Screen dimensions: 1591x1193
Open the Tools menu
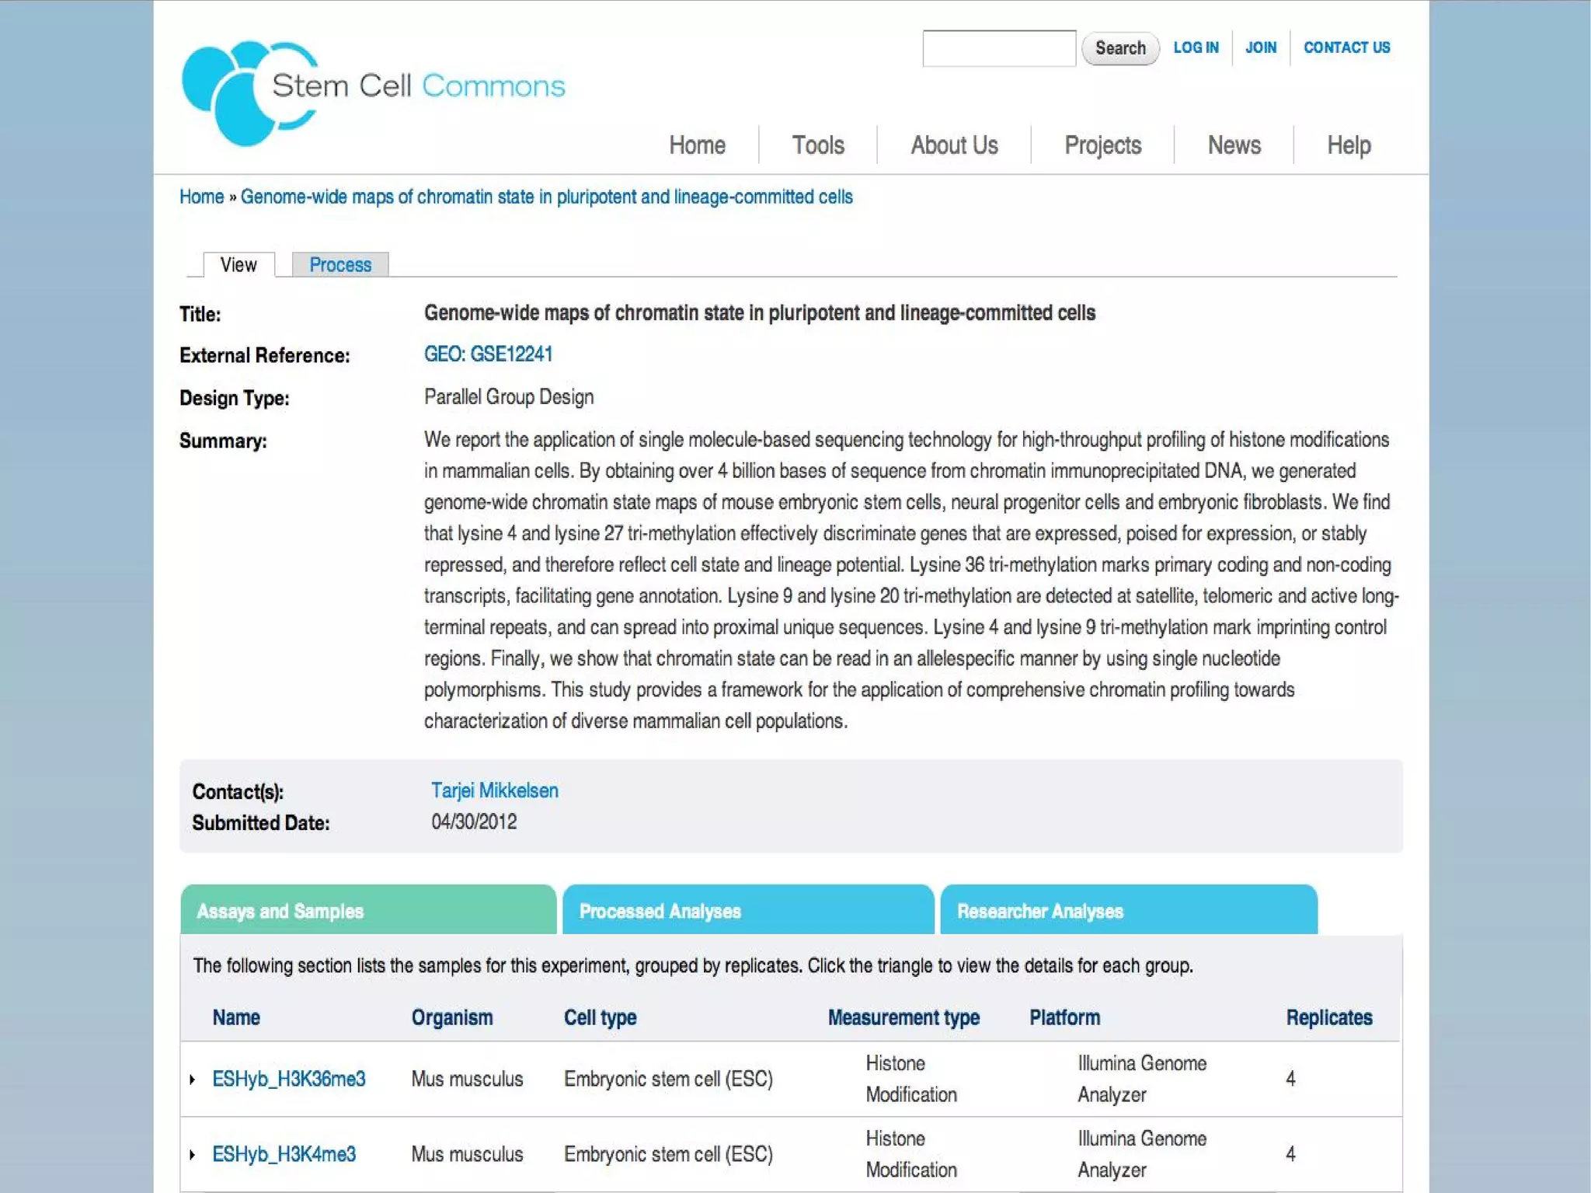click(x=818, y=145)
